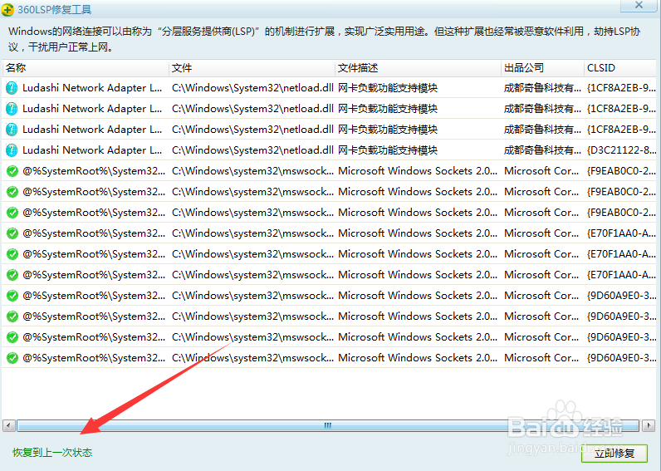
Task: Click the netload.dll file path in the {D3C21122-8 row
Action: (252, 150)
